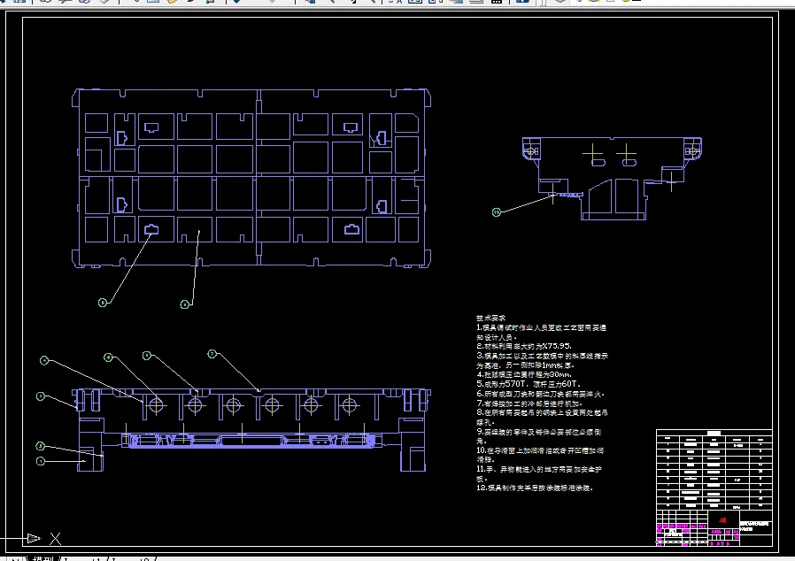Select balloon callout 10 beside the side view

tap(497, 212)
